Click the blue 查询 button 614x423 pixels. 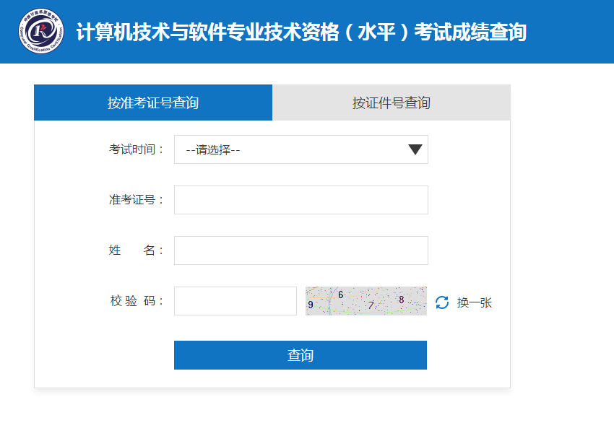[x=300, y=355]
